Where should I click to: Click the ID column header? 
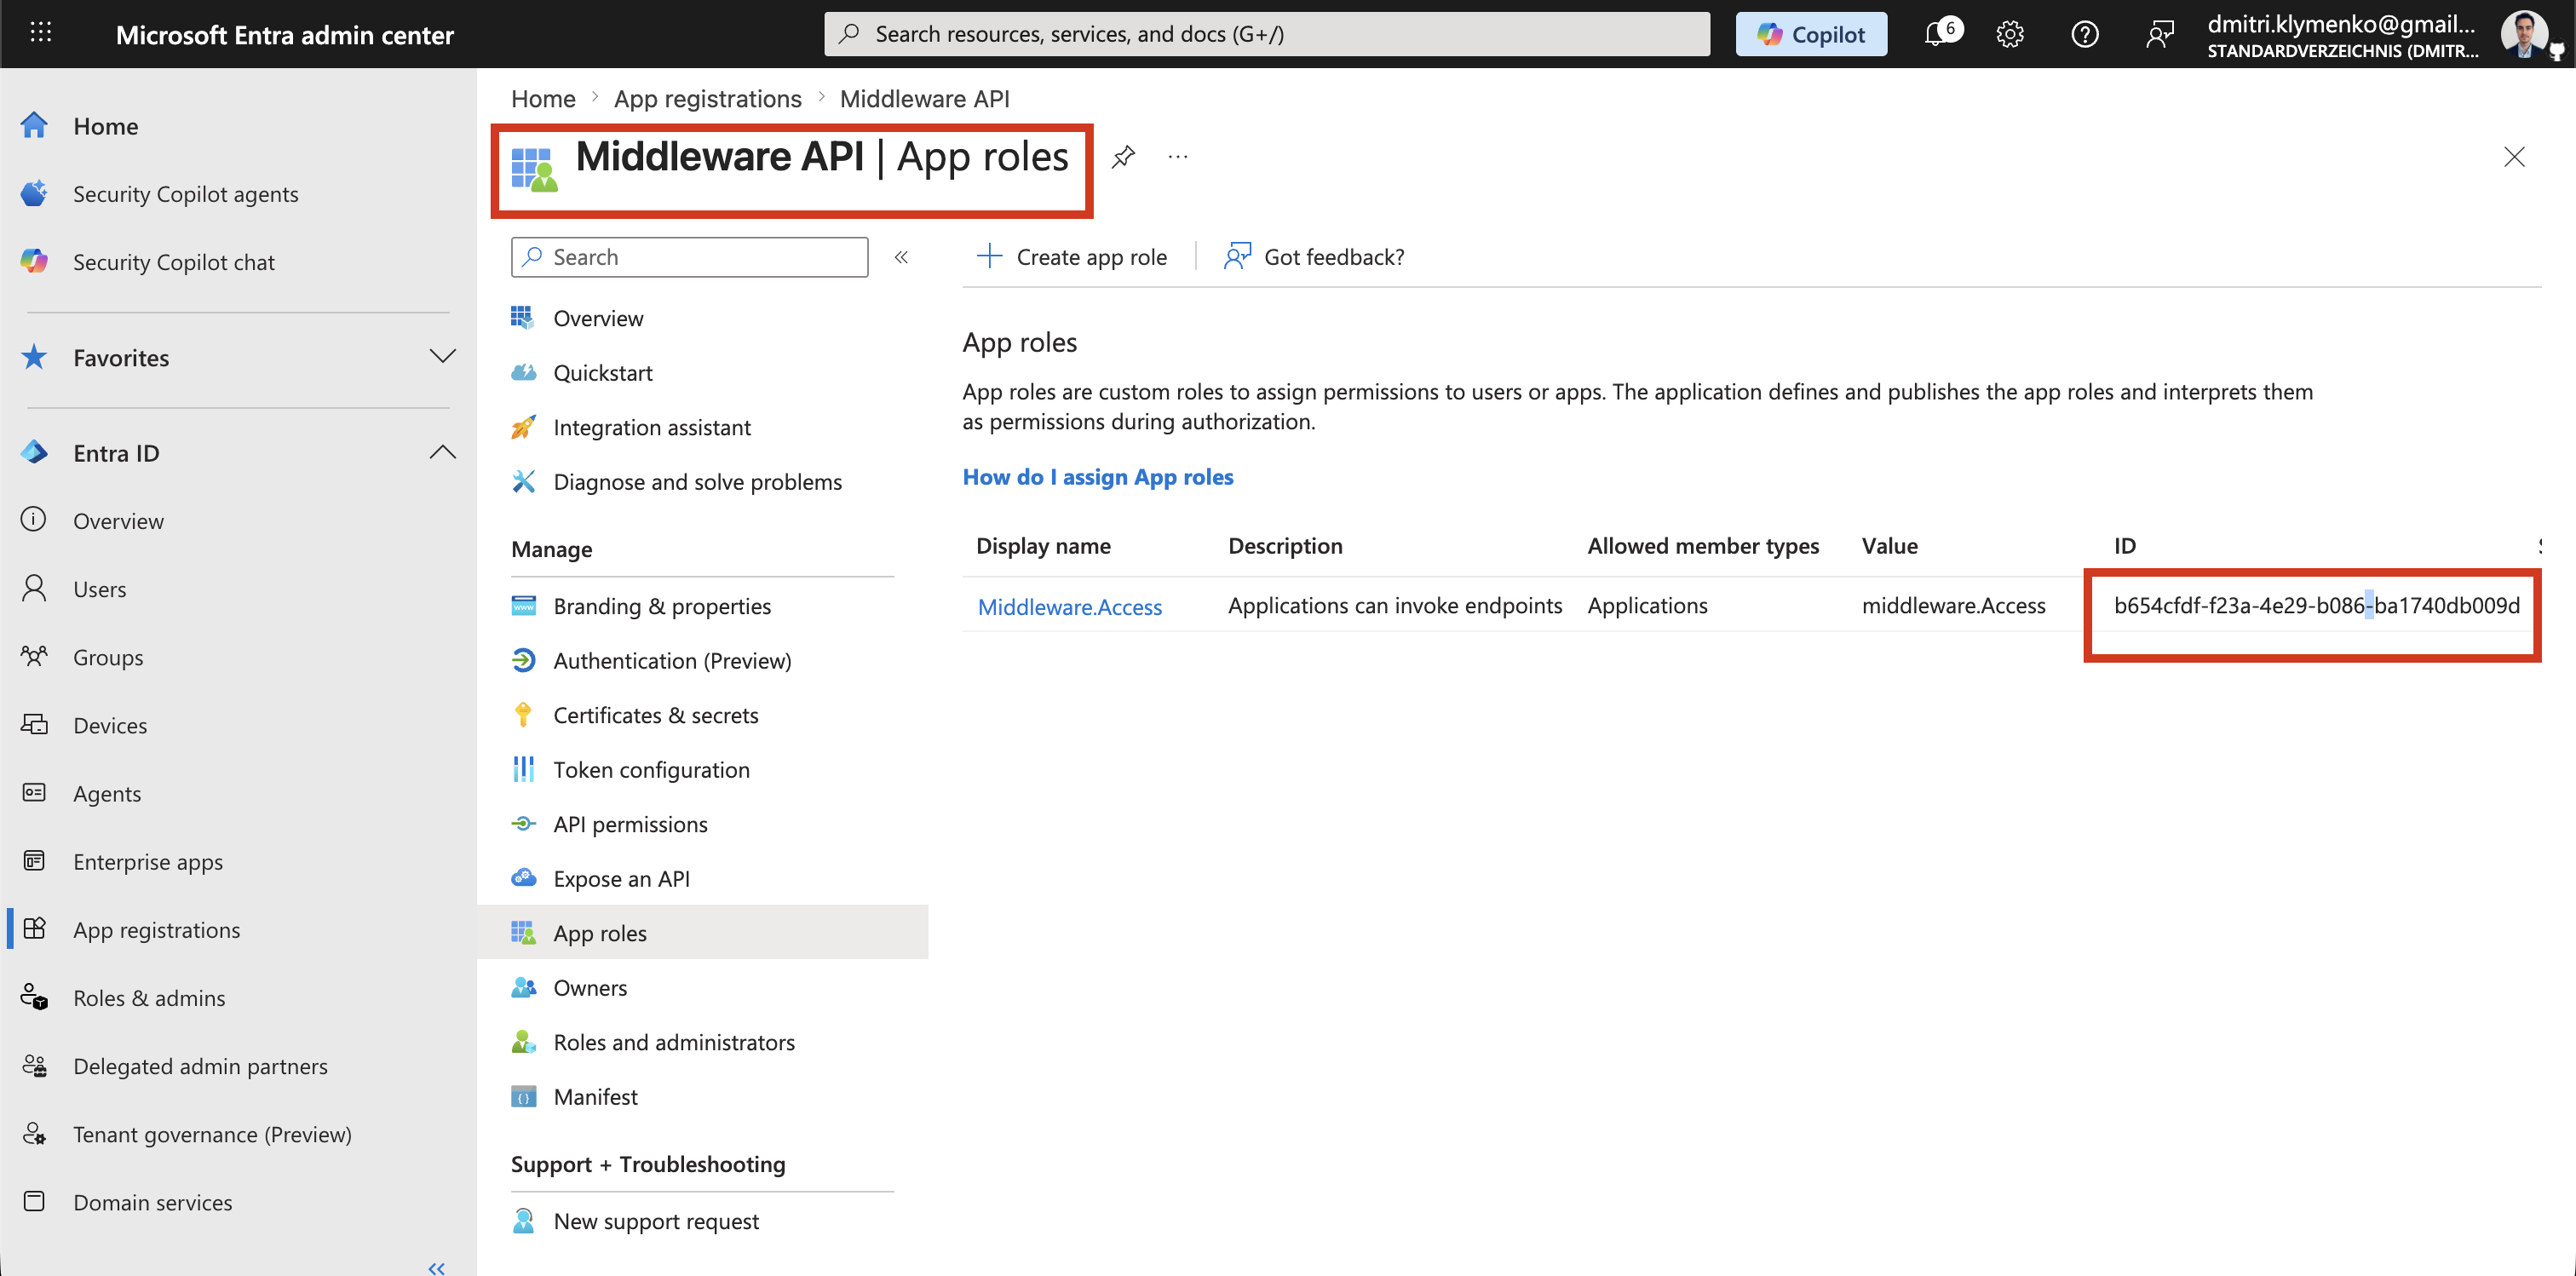(x=2124, y=546)
